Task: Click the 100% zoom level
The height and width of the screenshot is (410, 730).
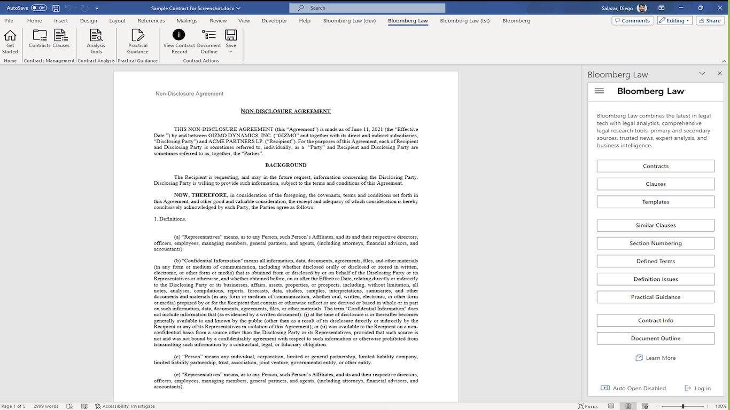Action: point(720,406)
